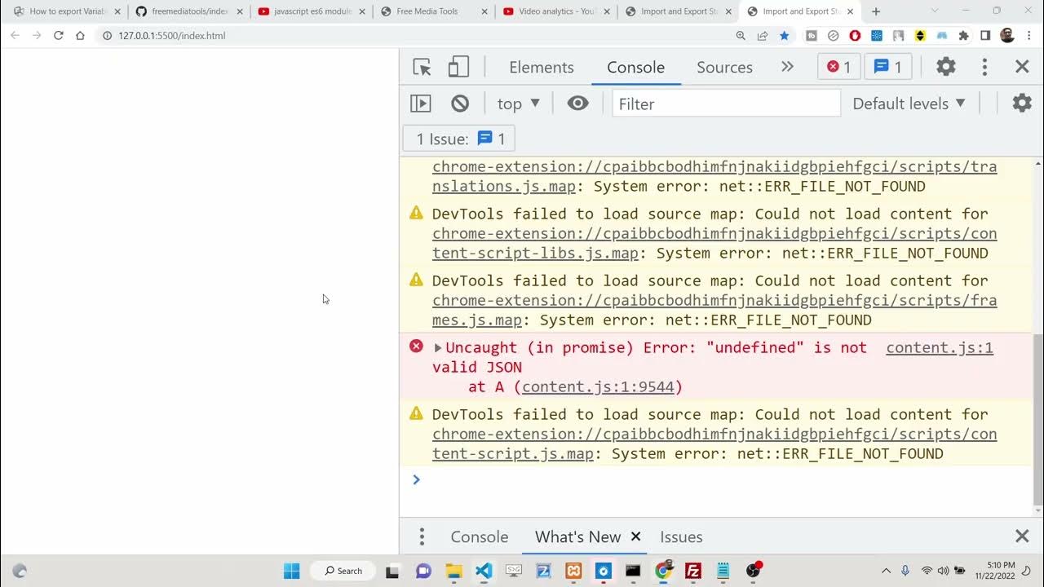Image resolution: width=1044 pixels, height=587 pixels.
Task: Switch to the Sources tab
Action: tap(724, 68)
